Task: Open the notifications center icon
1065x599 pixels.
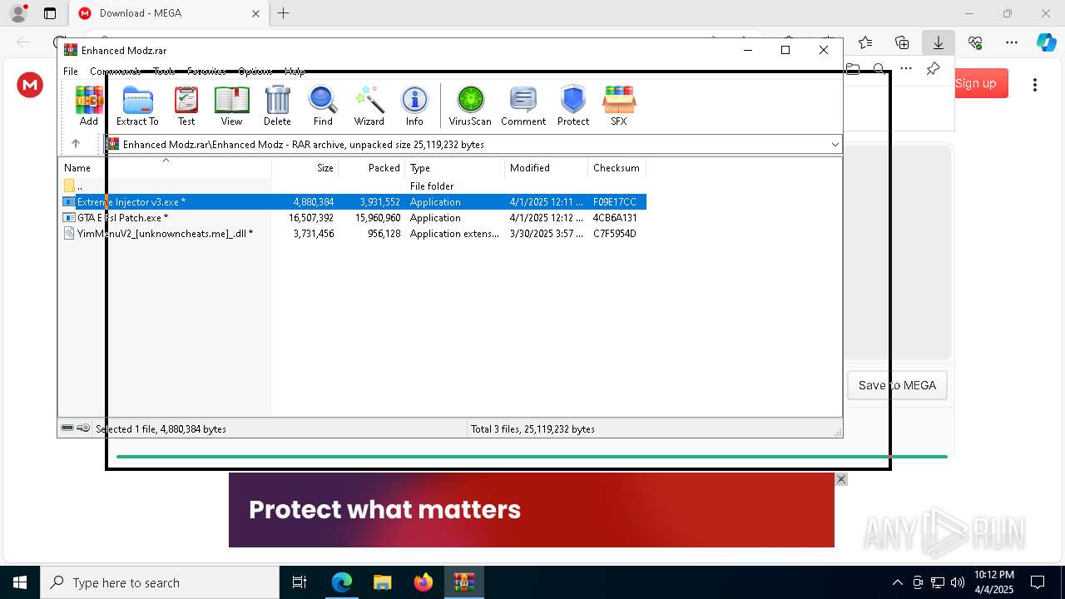Action: pos(1038,582)
